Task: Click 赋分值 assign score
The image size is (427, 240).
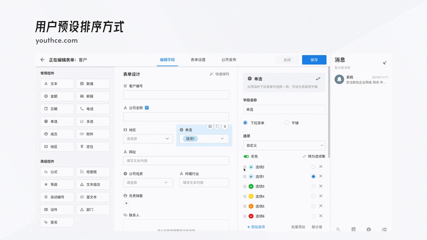Action: point(317,227)
